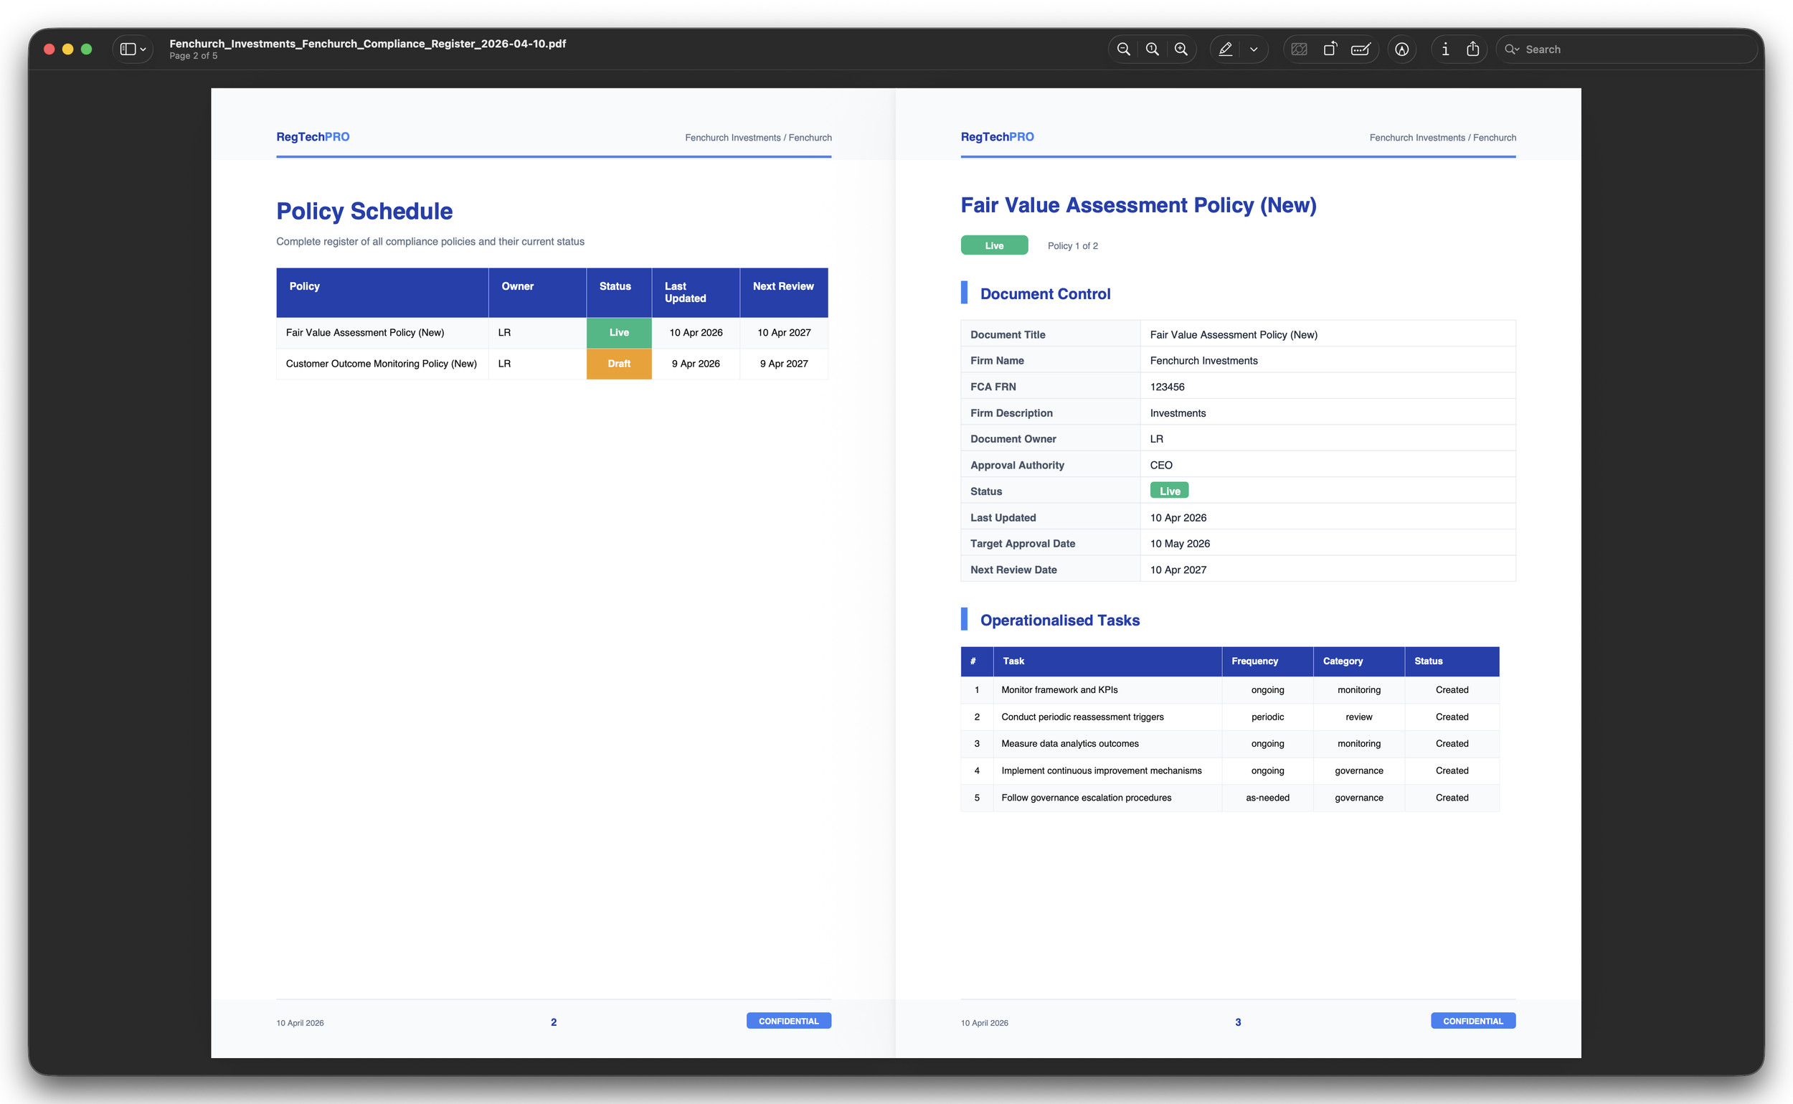Click the Zoom to Actual Size icon
The image size is (1793, 1104).
[x=1152, y=49]
